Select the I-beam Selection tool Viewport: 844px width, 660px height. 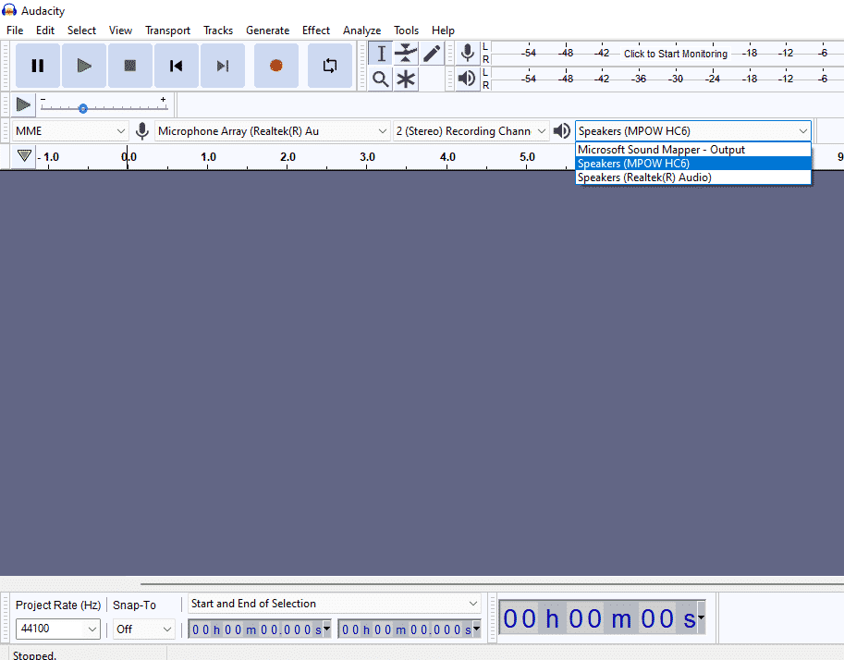pos(381,54)
